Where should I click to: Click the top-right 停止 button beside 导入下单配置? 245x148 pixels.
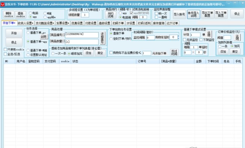click(x=237, y=14)
